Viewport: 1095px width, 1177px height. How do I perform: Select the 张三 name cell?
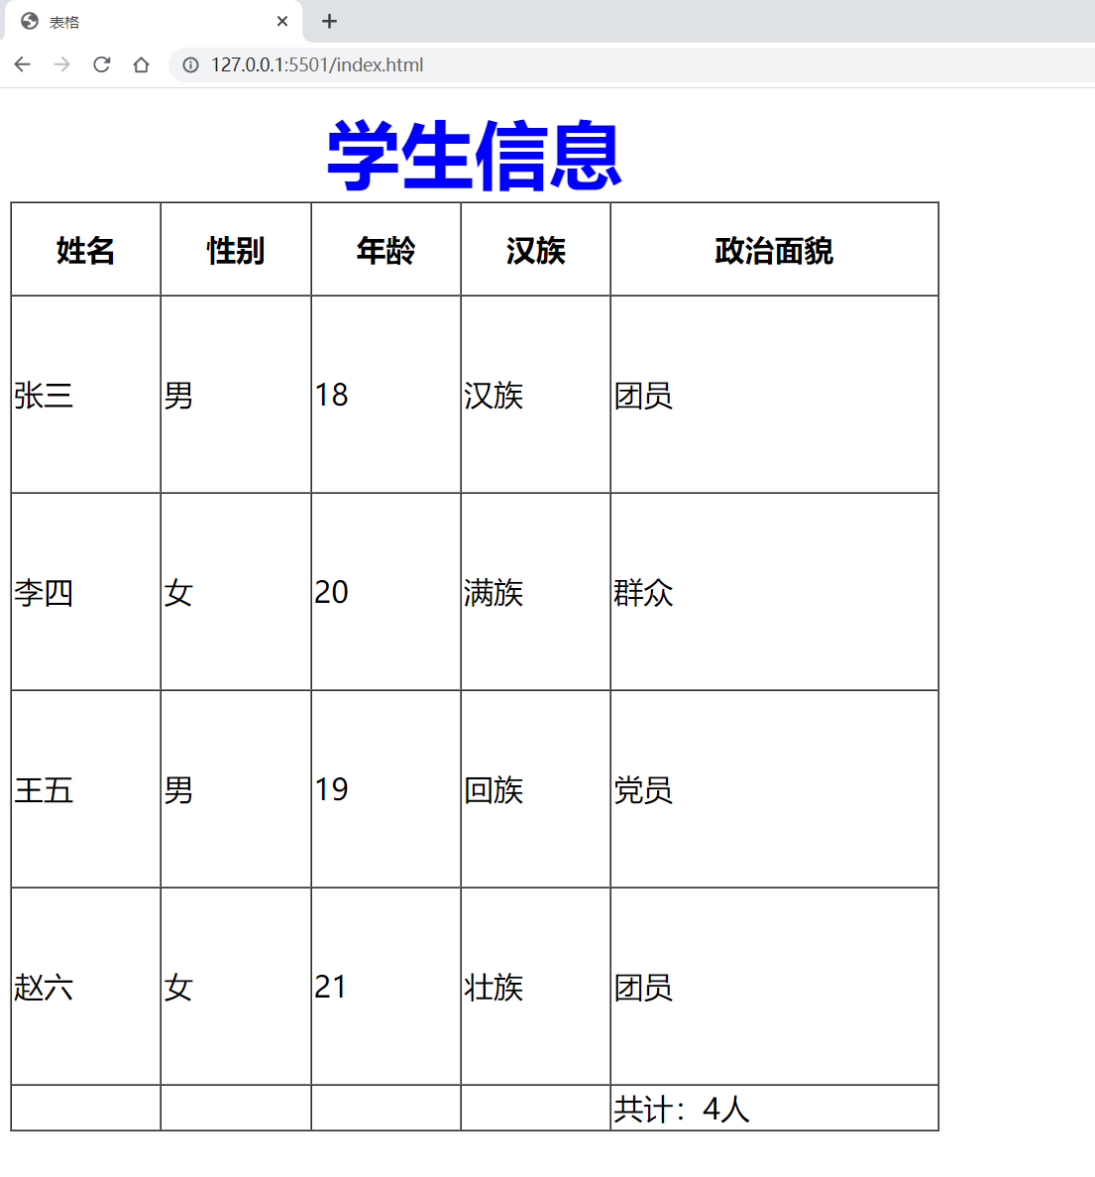pos(85,394)
